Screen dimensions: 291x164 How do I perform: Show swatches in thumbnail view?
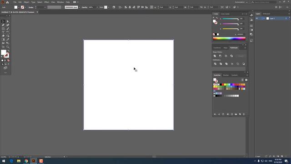click(x=246, y=80)
